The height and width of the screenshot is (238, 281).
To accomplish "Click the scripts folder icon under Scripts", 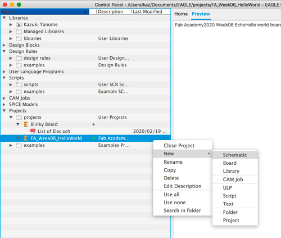I will point(19,84).
